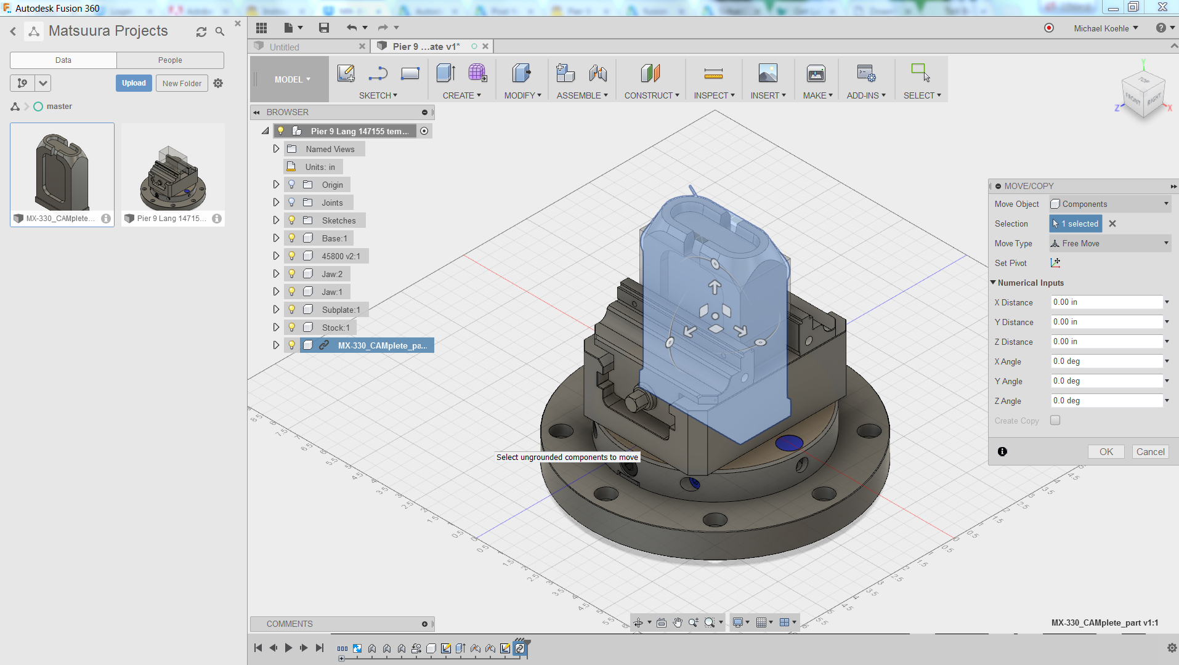
Task: Click the Save icon
Action: (x=324, y=28)
